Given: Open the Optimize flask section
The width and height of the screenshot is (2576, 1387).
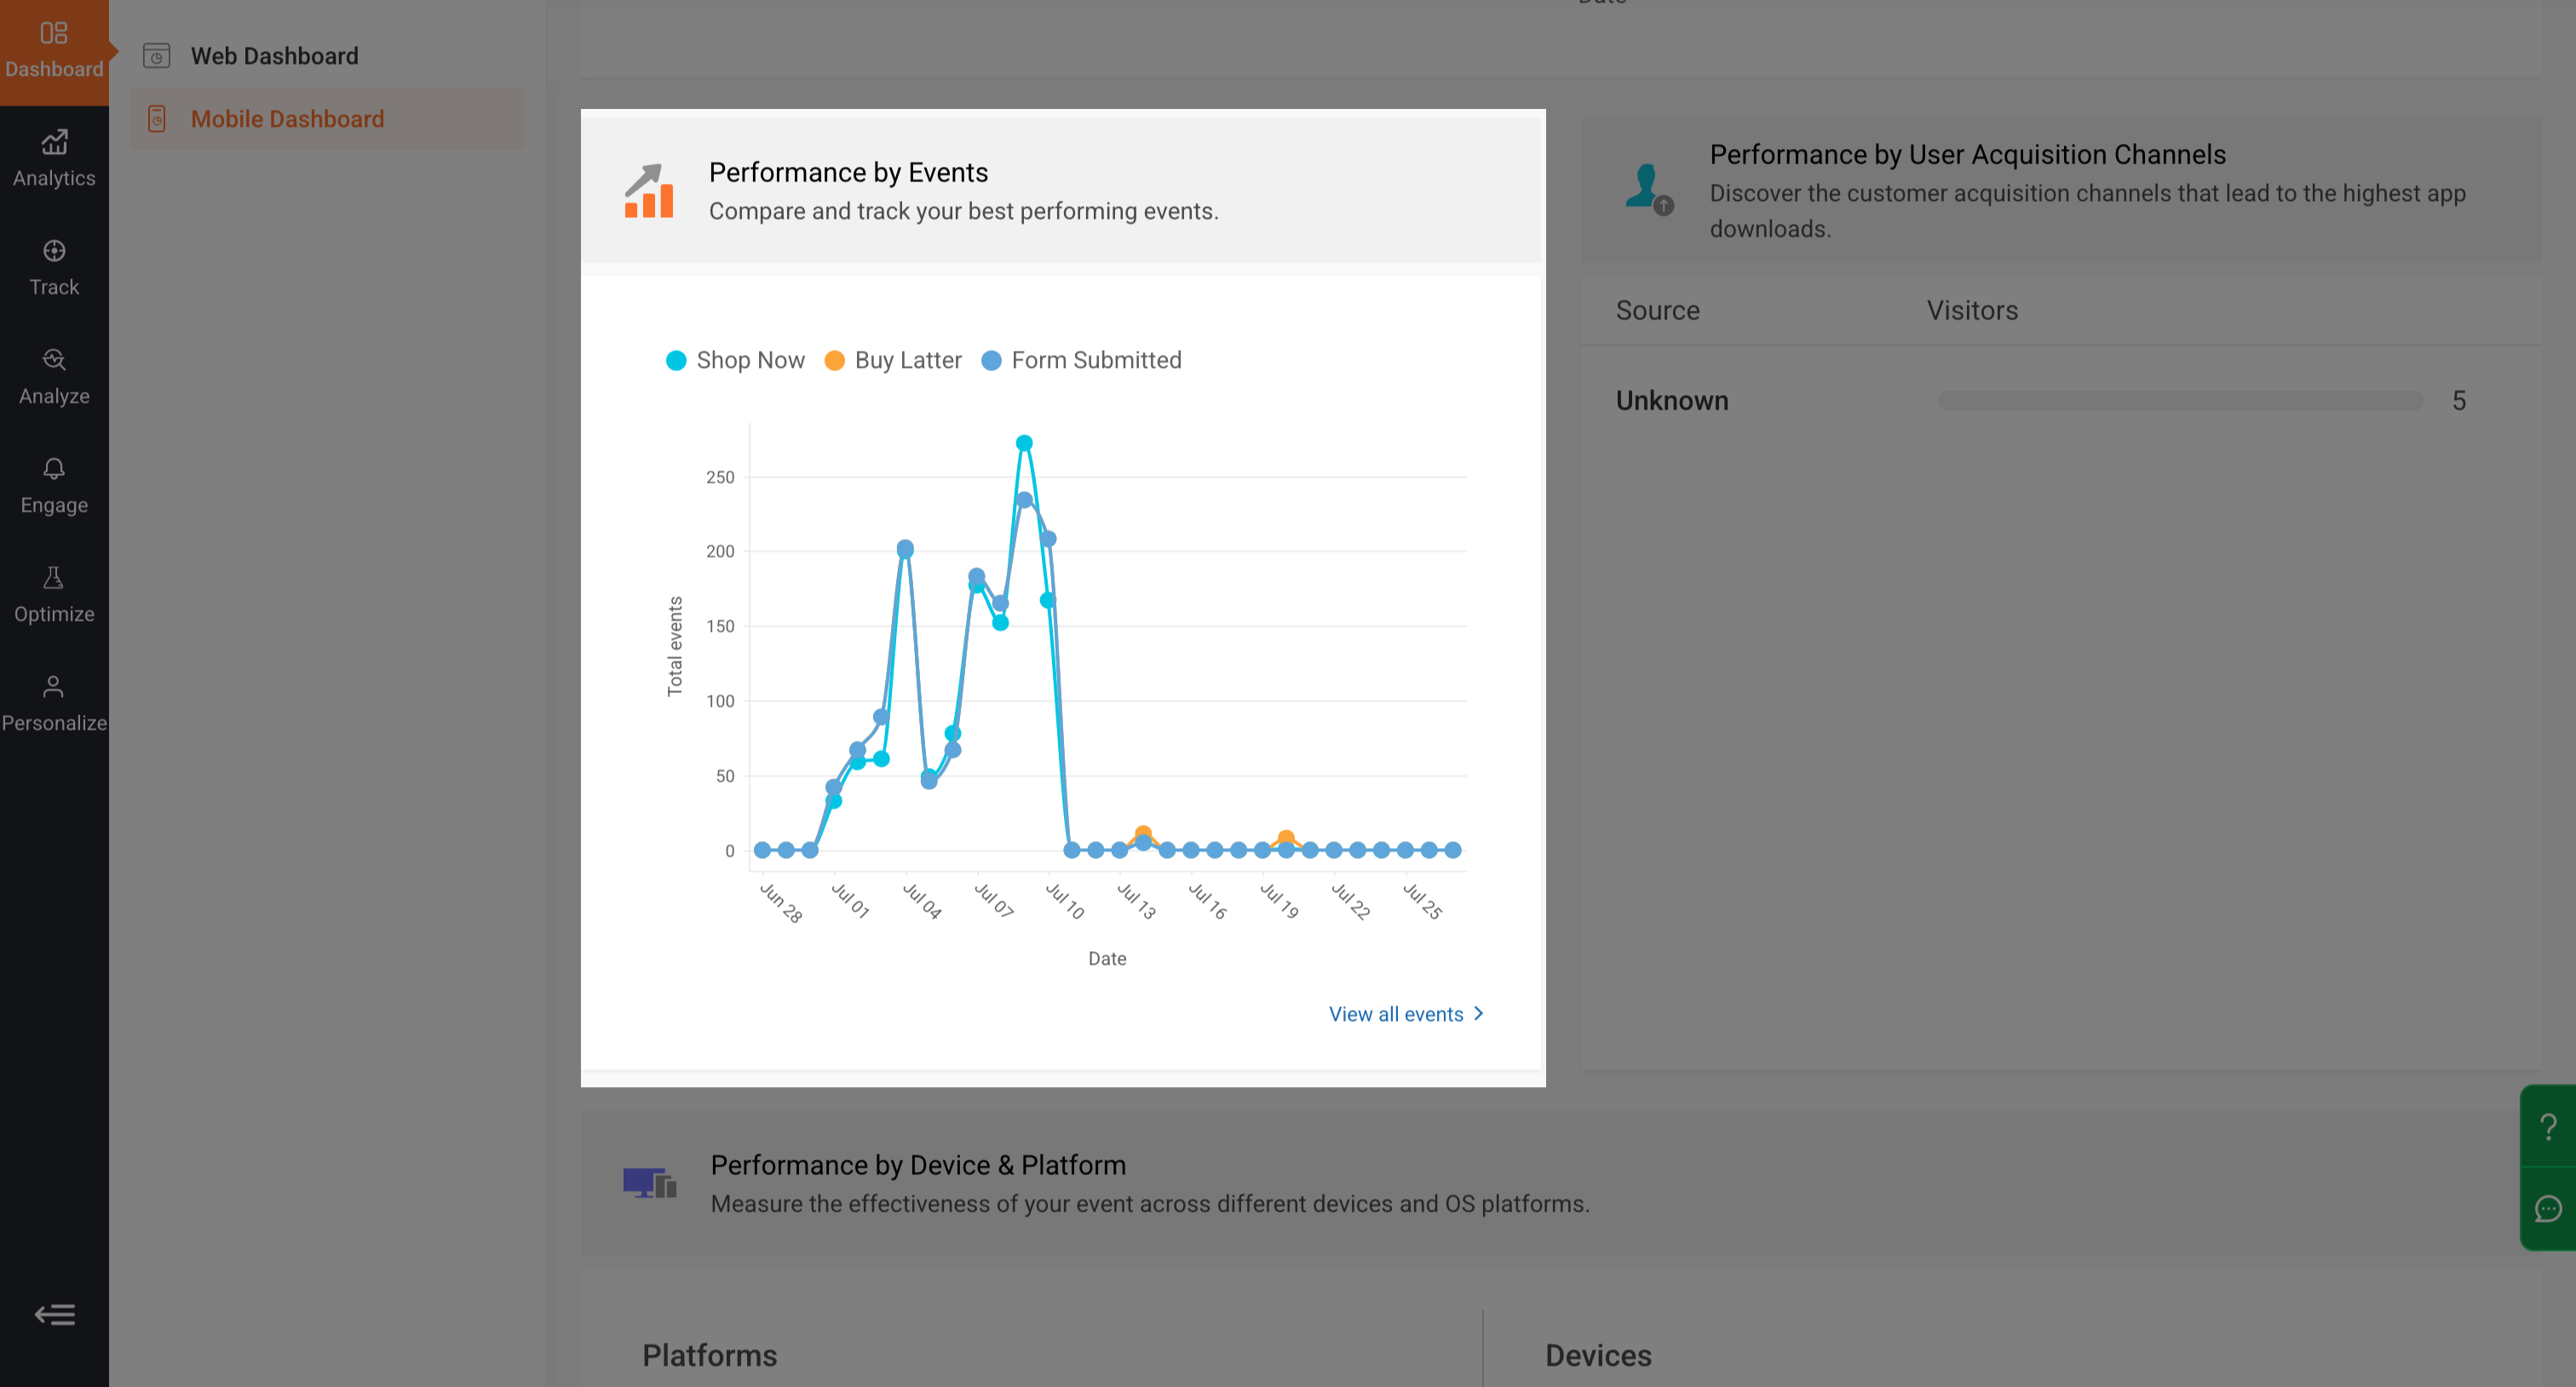Looking at the screenshot, I should click(x=54, y=594).
